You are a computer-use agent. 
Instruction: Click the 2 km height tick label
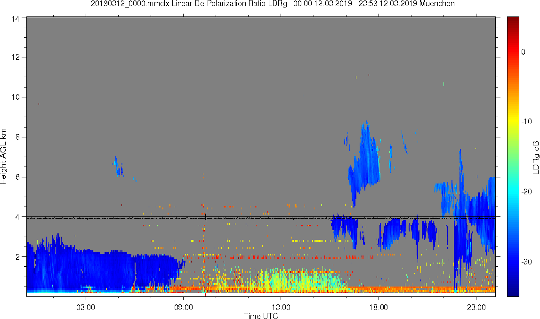click(17, 257)
